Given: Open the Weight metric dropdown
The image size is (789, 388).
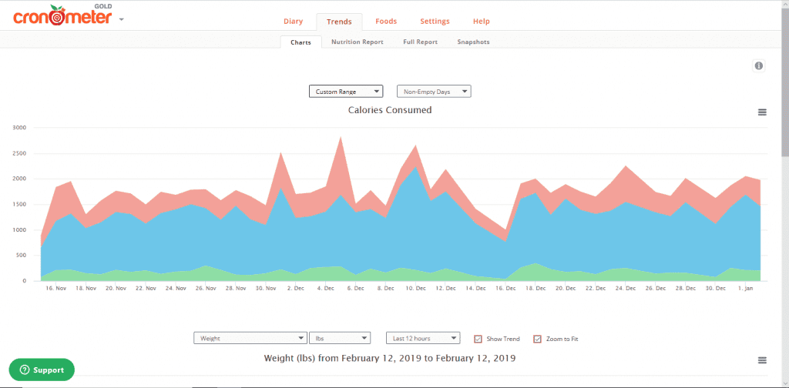Looking at the screenshot, I should [250, 338].
